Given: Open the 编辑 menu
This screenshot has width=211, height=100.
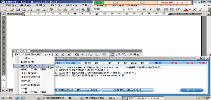Looking at the screenshot, I should click(26, 5).
